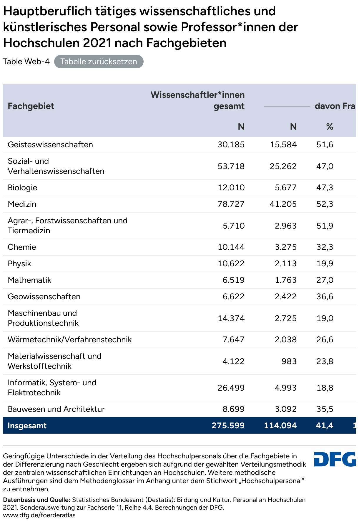Click the Biologie row label
359x522 pixels.
point(22,188)
